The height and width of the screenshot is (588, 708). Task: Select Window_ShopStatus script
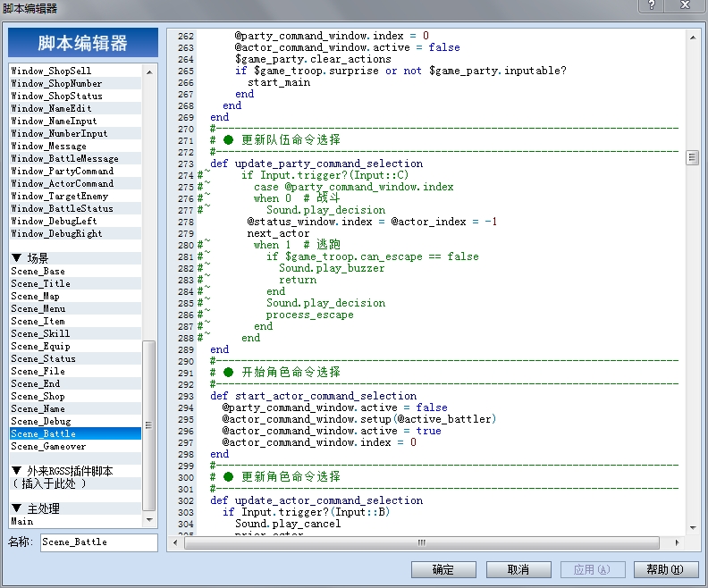[x=75, y=97]
